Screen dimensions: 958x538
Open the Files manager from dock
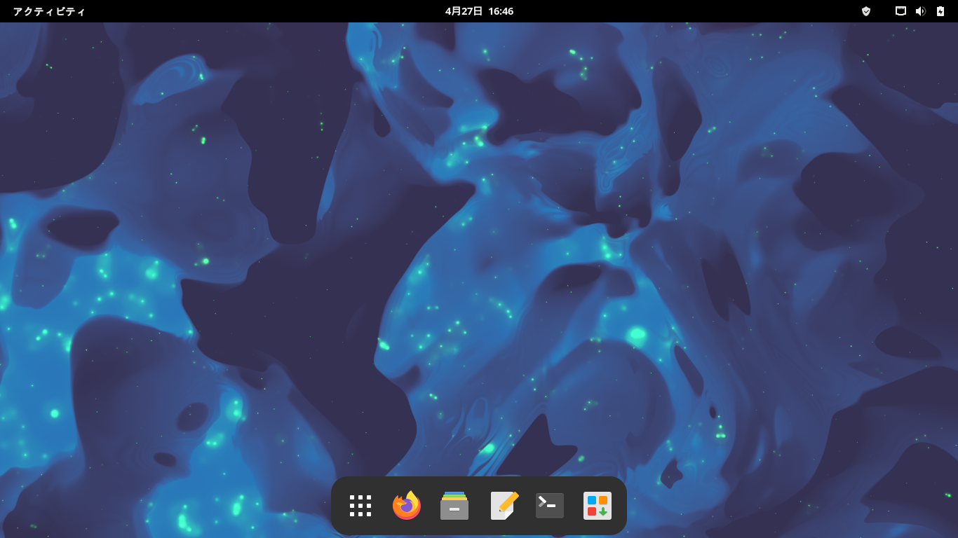tap(454, 506)
